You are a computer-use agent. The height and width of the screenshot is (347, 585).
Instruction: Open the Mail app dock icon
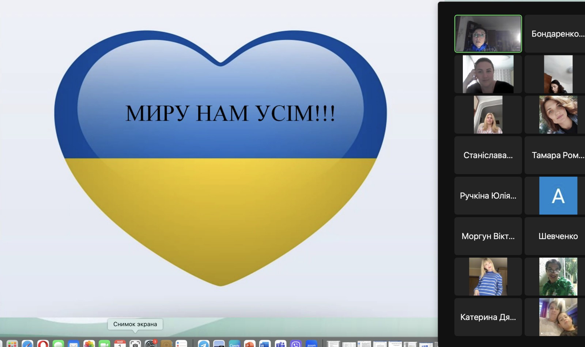[73, 344]
